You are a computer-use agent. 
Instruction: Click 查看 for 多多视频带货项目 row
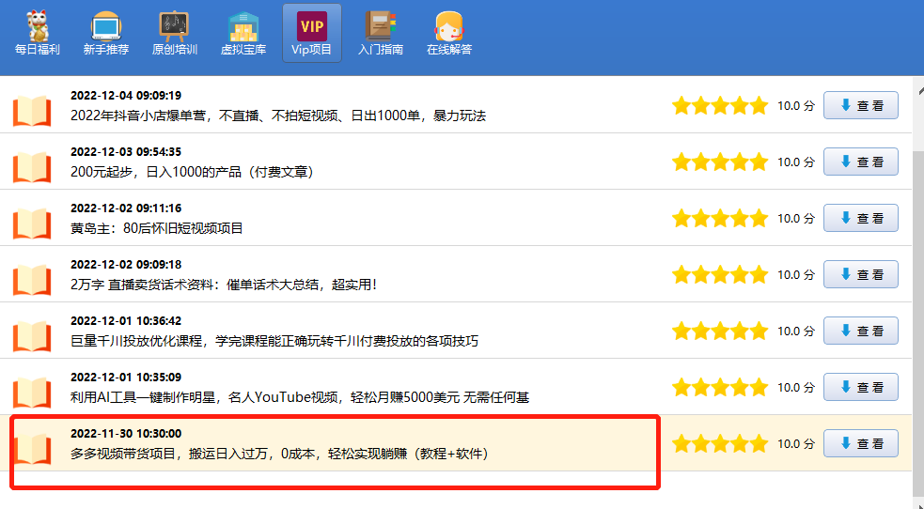[x=861, y=443]
